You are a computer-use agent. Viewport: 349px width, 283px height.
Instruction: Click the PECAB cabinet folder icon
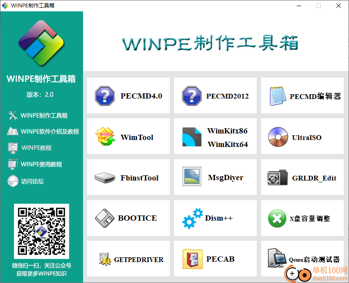click(192, 259)
